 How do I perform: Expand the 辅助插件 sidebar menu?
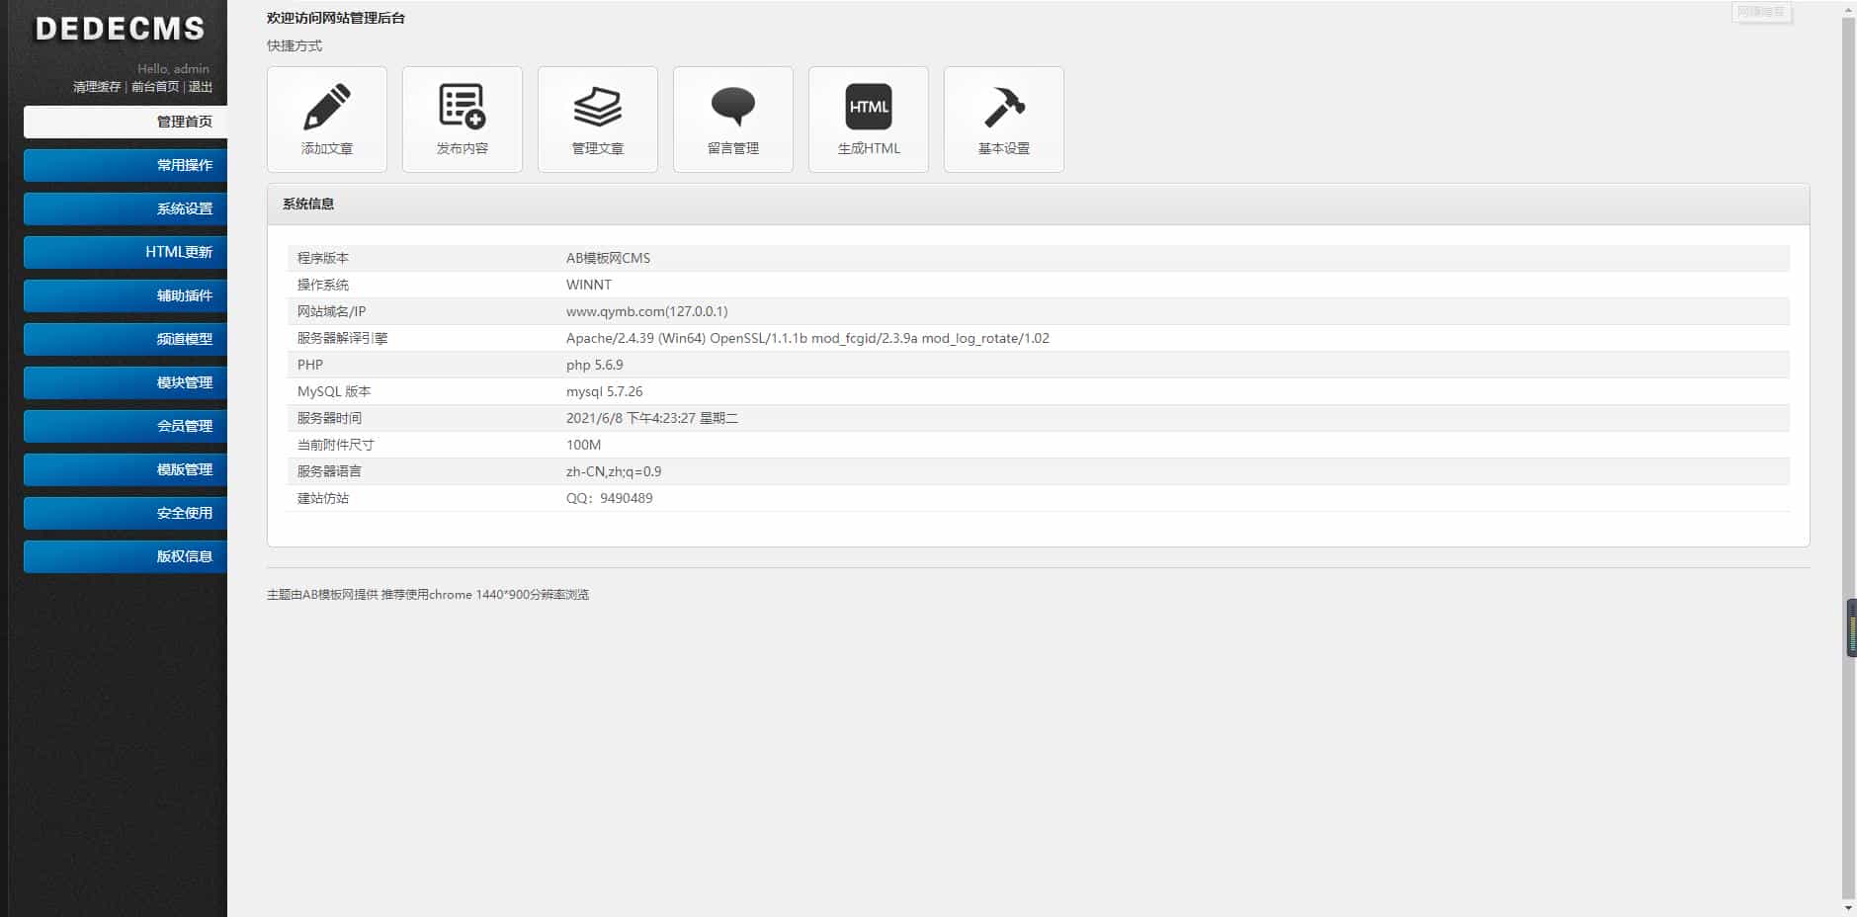126,295
